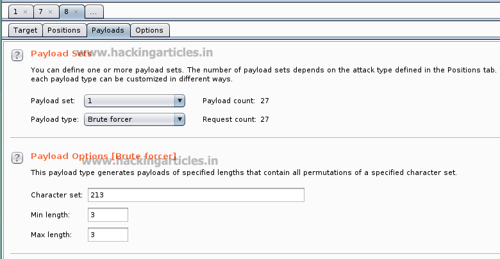Select attack tab 1
Viewport: 500px width, 259px height.
coord(16,12)
